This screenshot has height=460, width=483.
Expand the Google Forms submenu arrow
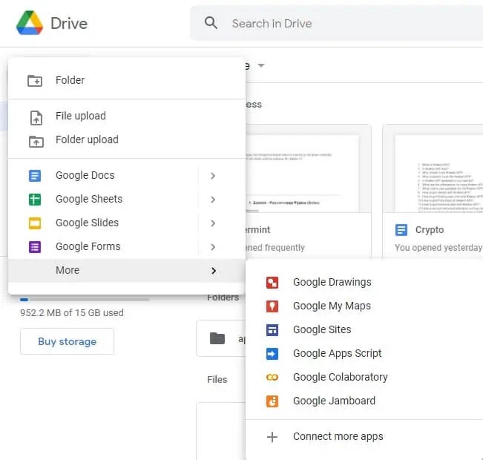[x=213, y=247]
